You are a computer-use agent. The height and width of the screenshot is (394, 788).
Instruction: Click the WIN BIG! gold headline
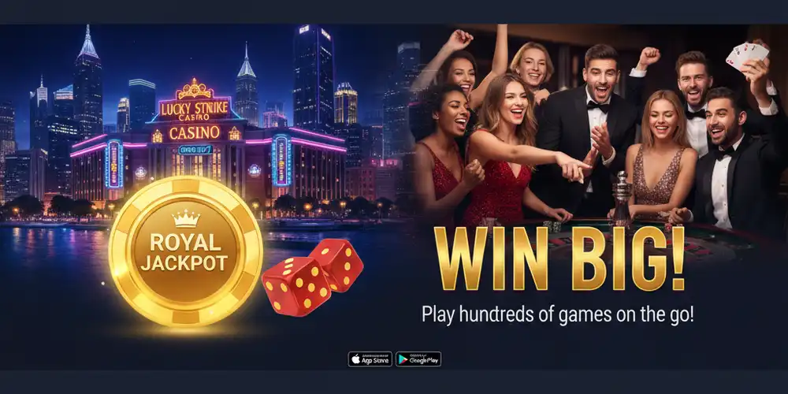tap(559, 258)
